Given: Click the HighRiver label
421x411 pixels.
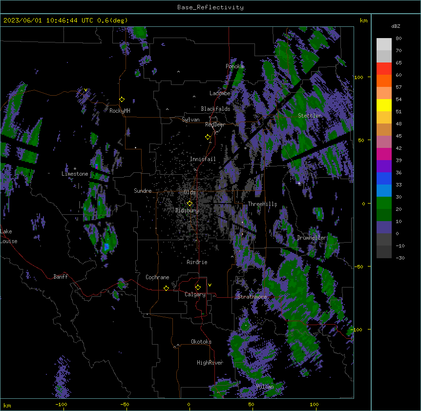Looking at the screenshot, I should click(210, 363).
